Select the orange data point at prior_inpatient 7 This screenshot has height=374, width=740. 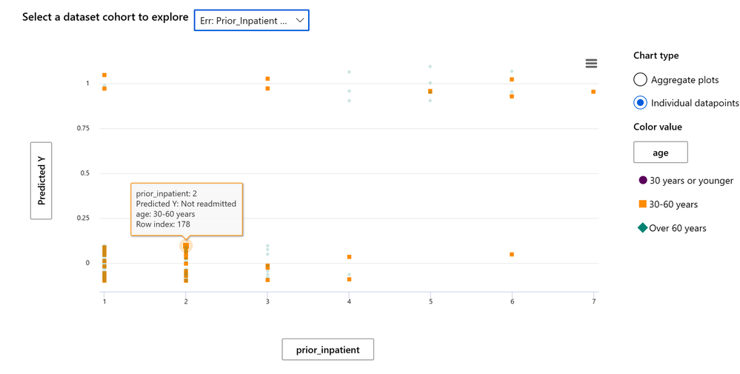(593, 92)
